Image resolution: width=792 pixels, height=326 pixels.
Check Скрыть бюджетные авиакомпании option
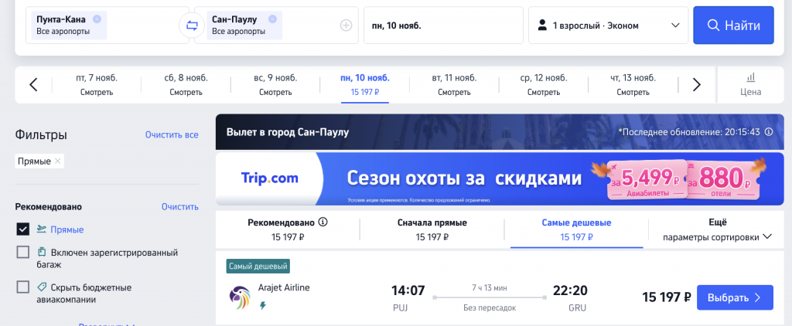tap(22, 287)
